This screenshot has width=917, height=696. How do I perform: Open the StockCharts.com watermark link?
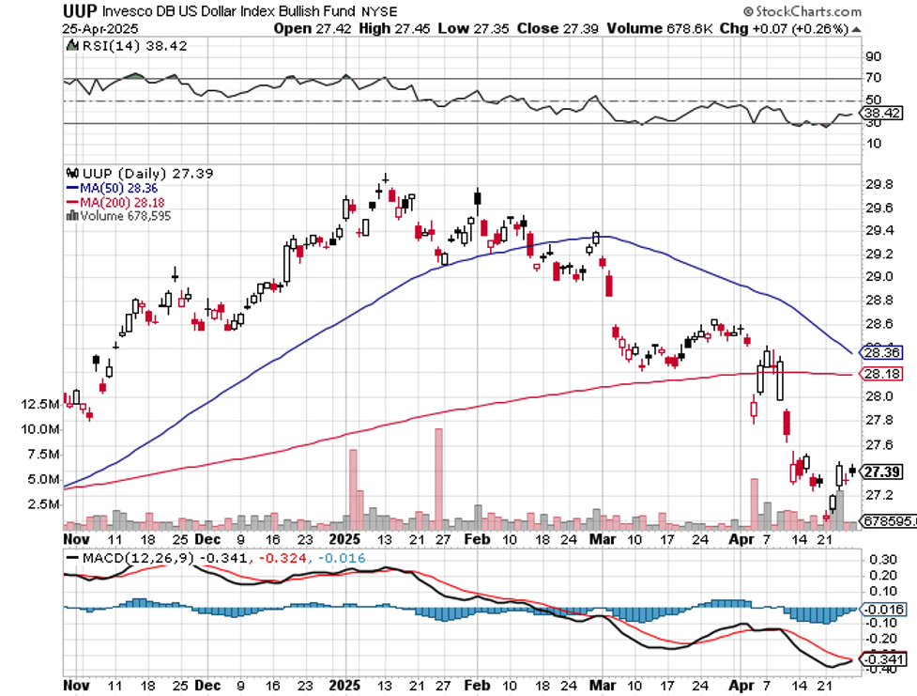[808, 12]
